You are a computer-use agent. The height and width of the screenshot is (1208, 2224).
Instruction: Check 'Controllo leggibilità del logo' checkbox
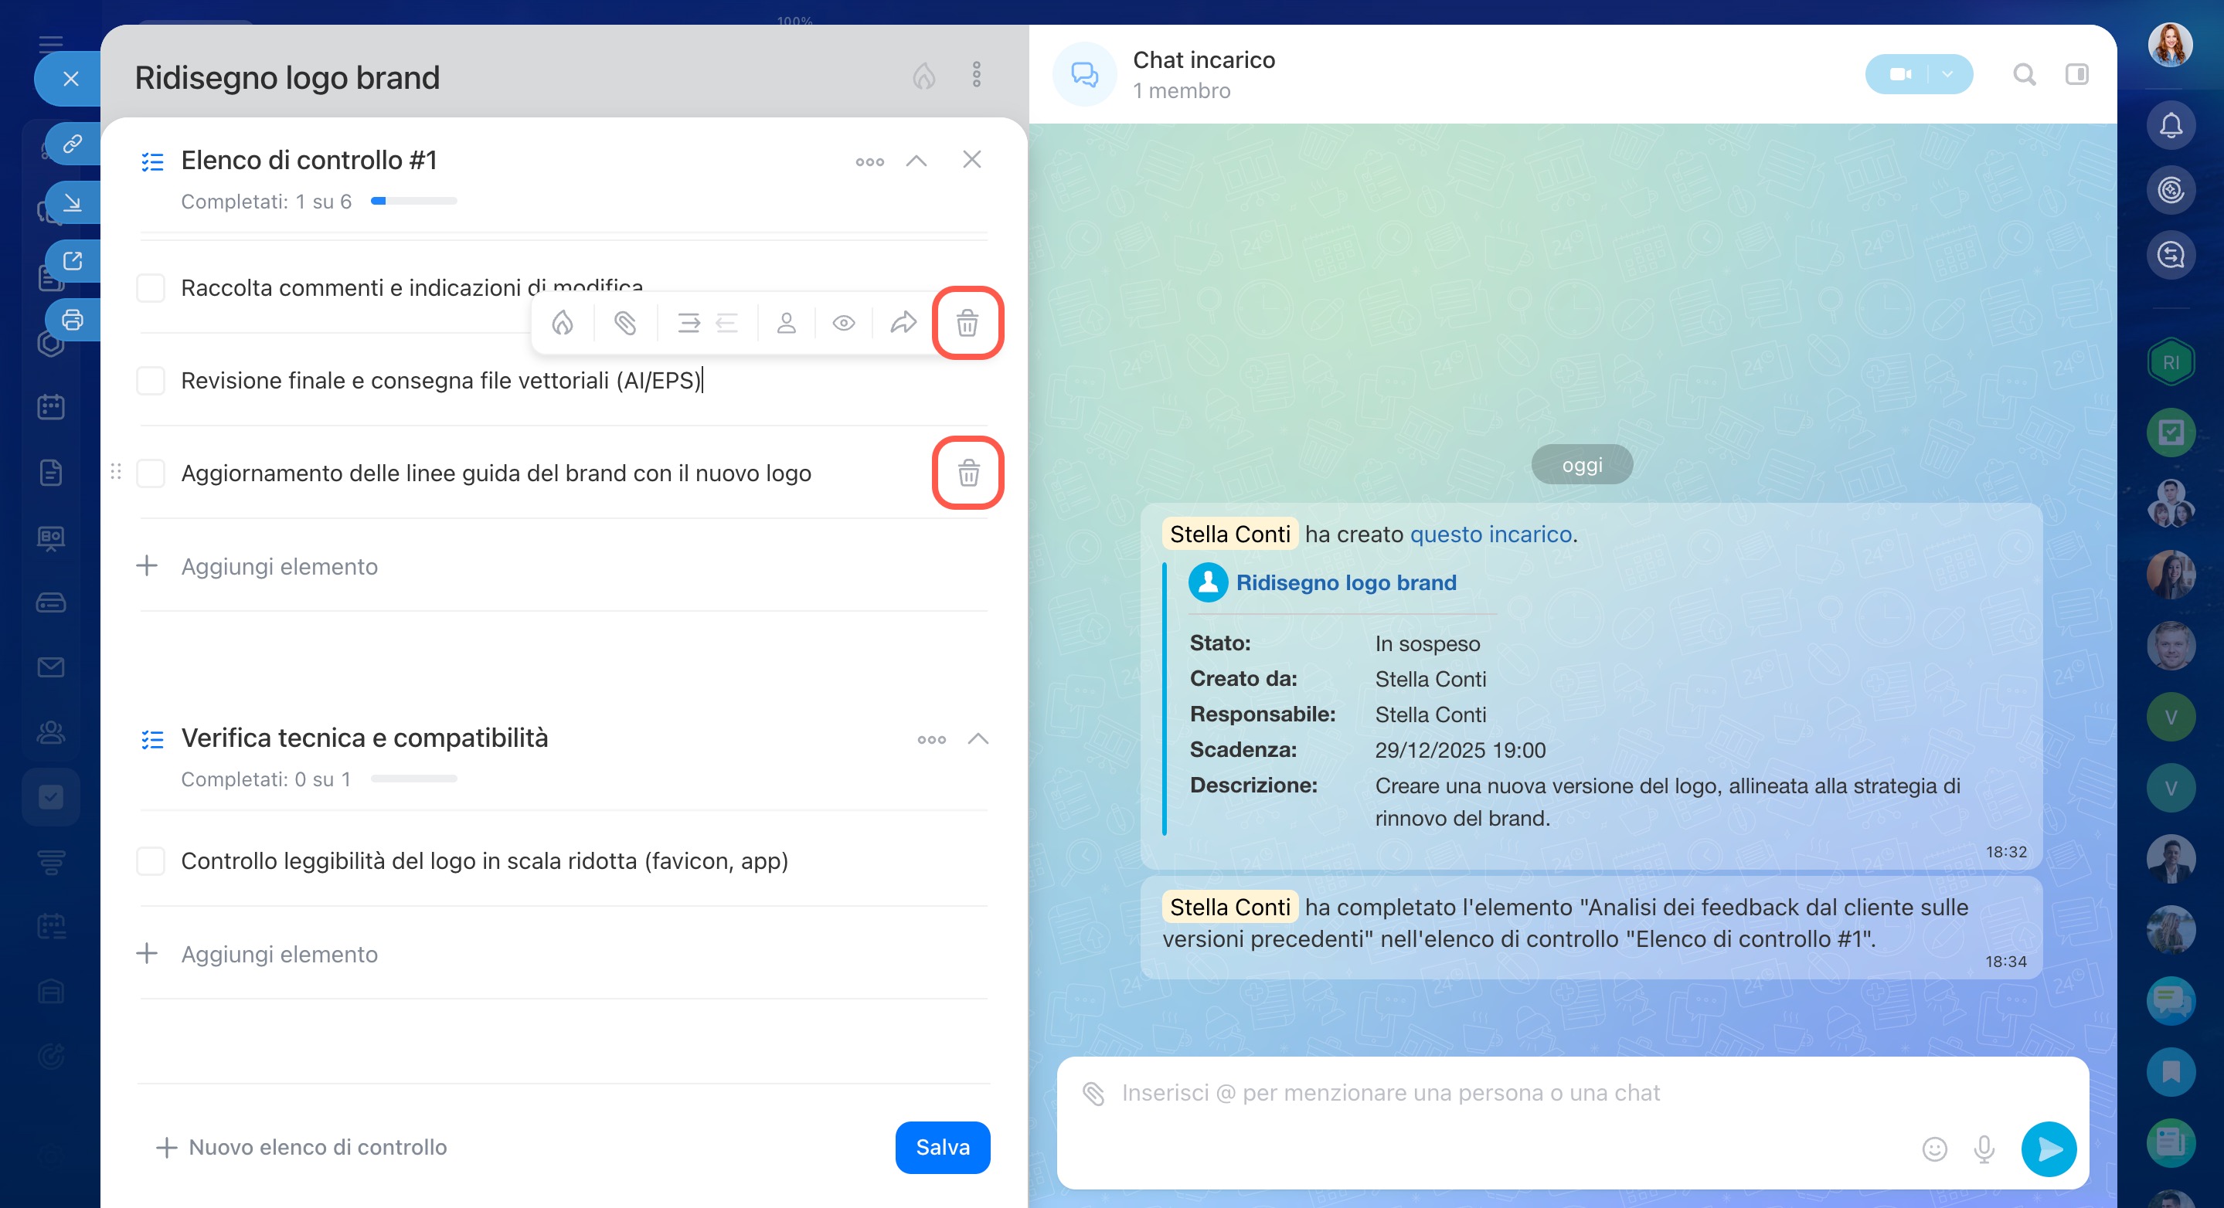click(151, 861)
